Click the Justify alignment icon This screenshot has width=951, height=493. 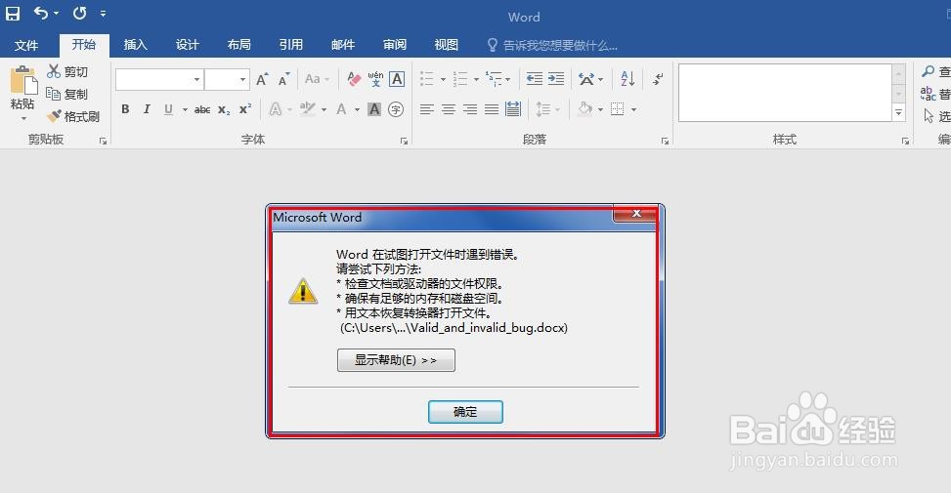point(492,109)
